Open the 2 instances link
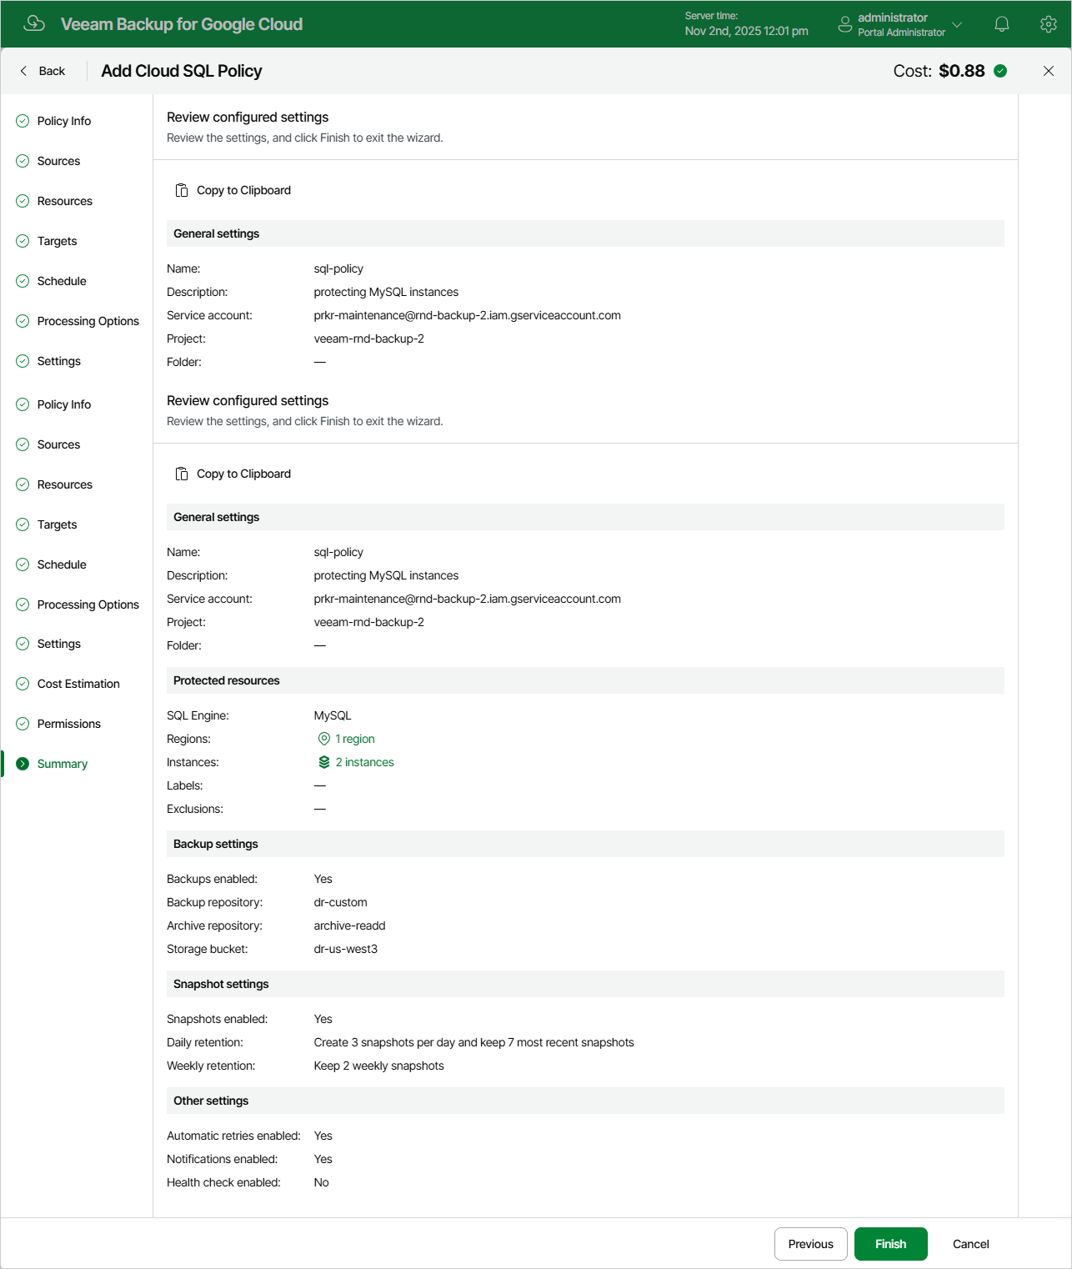1072x1269 pixels. point(365,762)
